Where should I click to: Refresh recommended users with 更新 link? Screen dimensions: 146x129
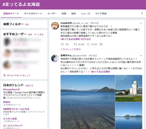[30, 35]
